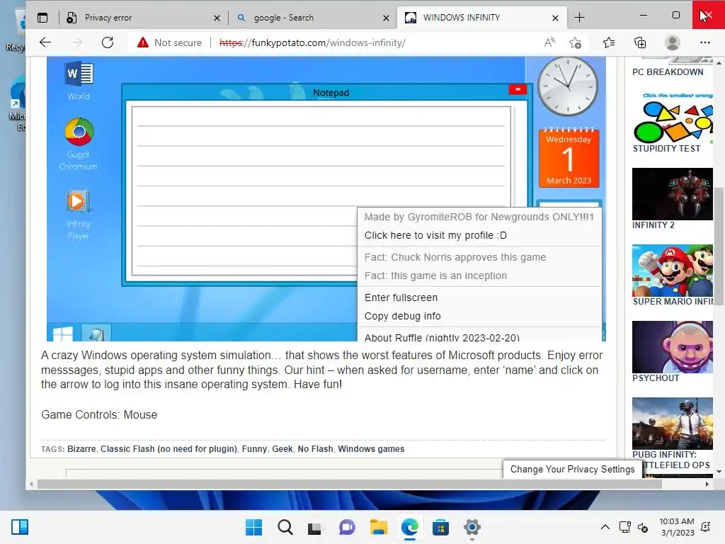Open the tab actions menu icon

point(42,18)
